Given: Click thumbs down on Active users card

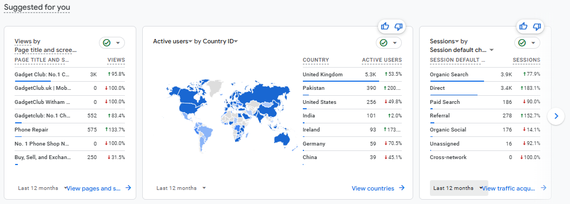Looking at the screenshot, I should click(x=399, y=26).
